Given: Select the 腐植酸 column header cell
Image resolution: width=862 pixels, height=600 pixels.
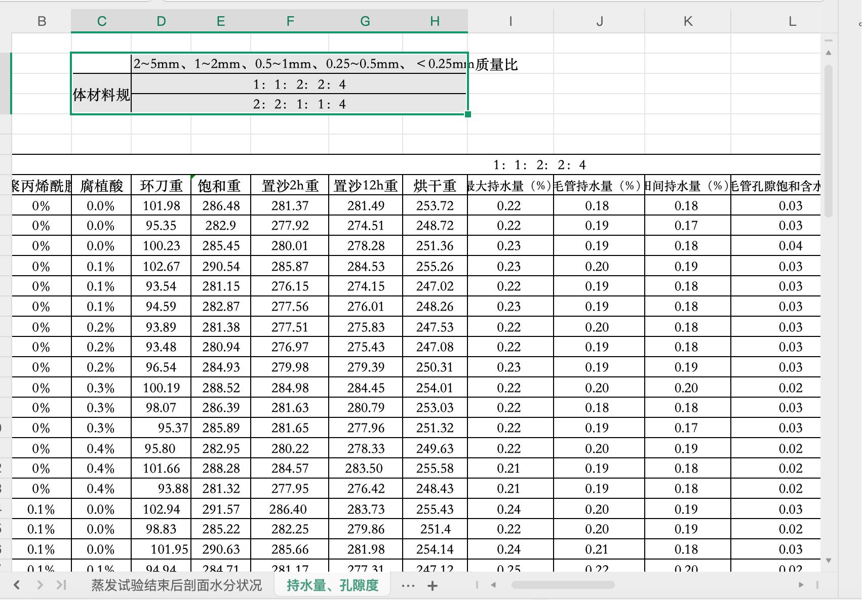Looking at the screenshot, I should (x=101, y=186).
